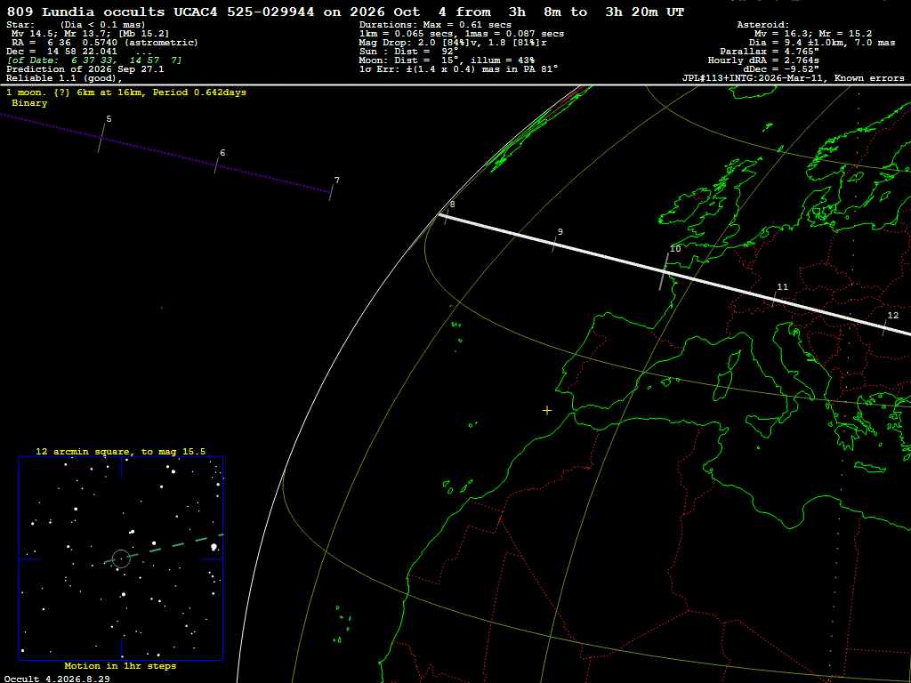
Task: Click the minute marker 8 at the Earth limb
Action: (x=447, y=217)
